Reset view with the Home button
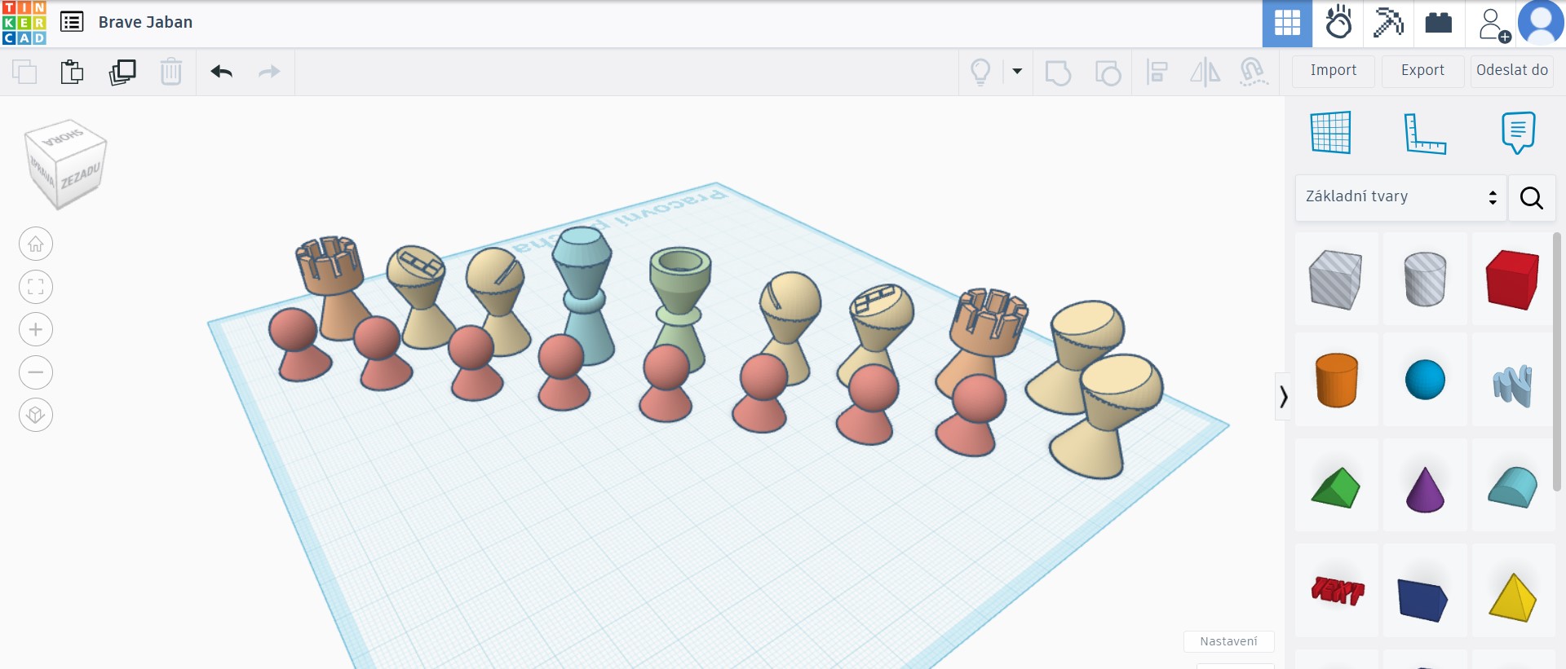 coord(36,244)
